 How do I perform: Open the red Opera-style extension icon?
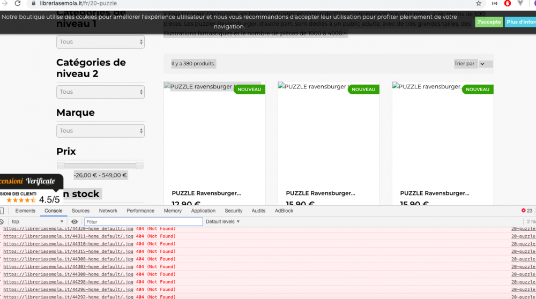[x=508, y=3]
